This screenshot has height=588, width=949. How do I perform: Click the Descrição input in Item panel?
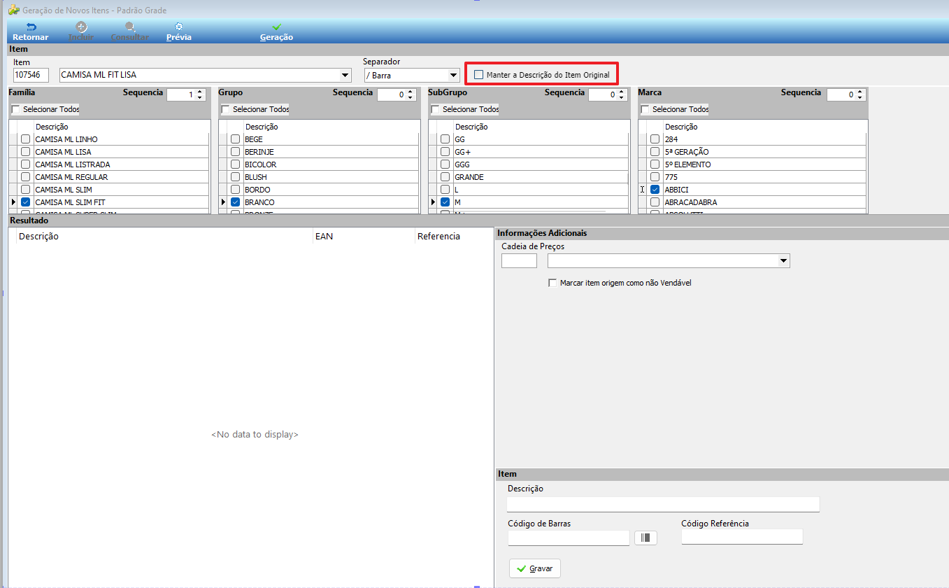tap(663, 504)
